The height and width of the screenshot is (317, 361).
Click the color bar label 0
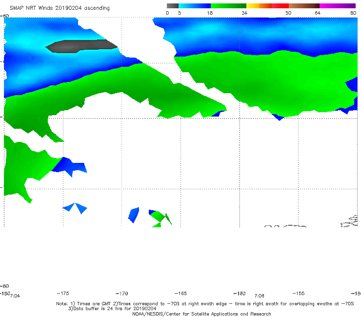click(x=167, y=13)
